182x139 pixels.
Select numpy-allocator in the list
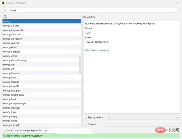[x=42, y=34]
